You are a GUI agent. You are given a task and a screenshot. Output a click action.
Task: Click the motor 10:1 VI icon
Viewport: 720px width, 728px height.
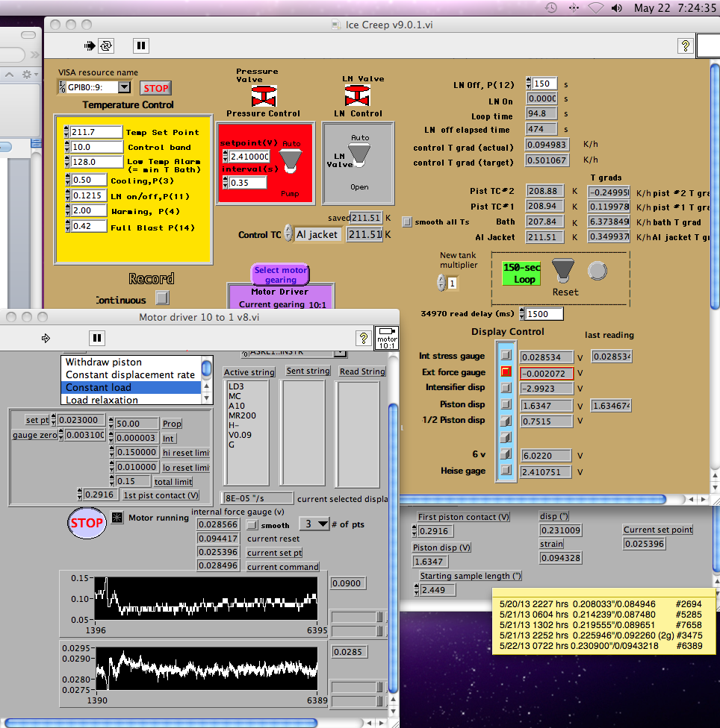click(x=387, y=337)
